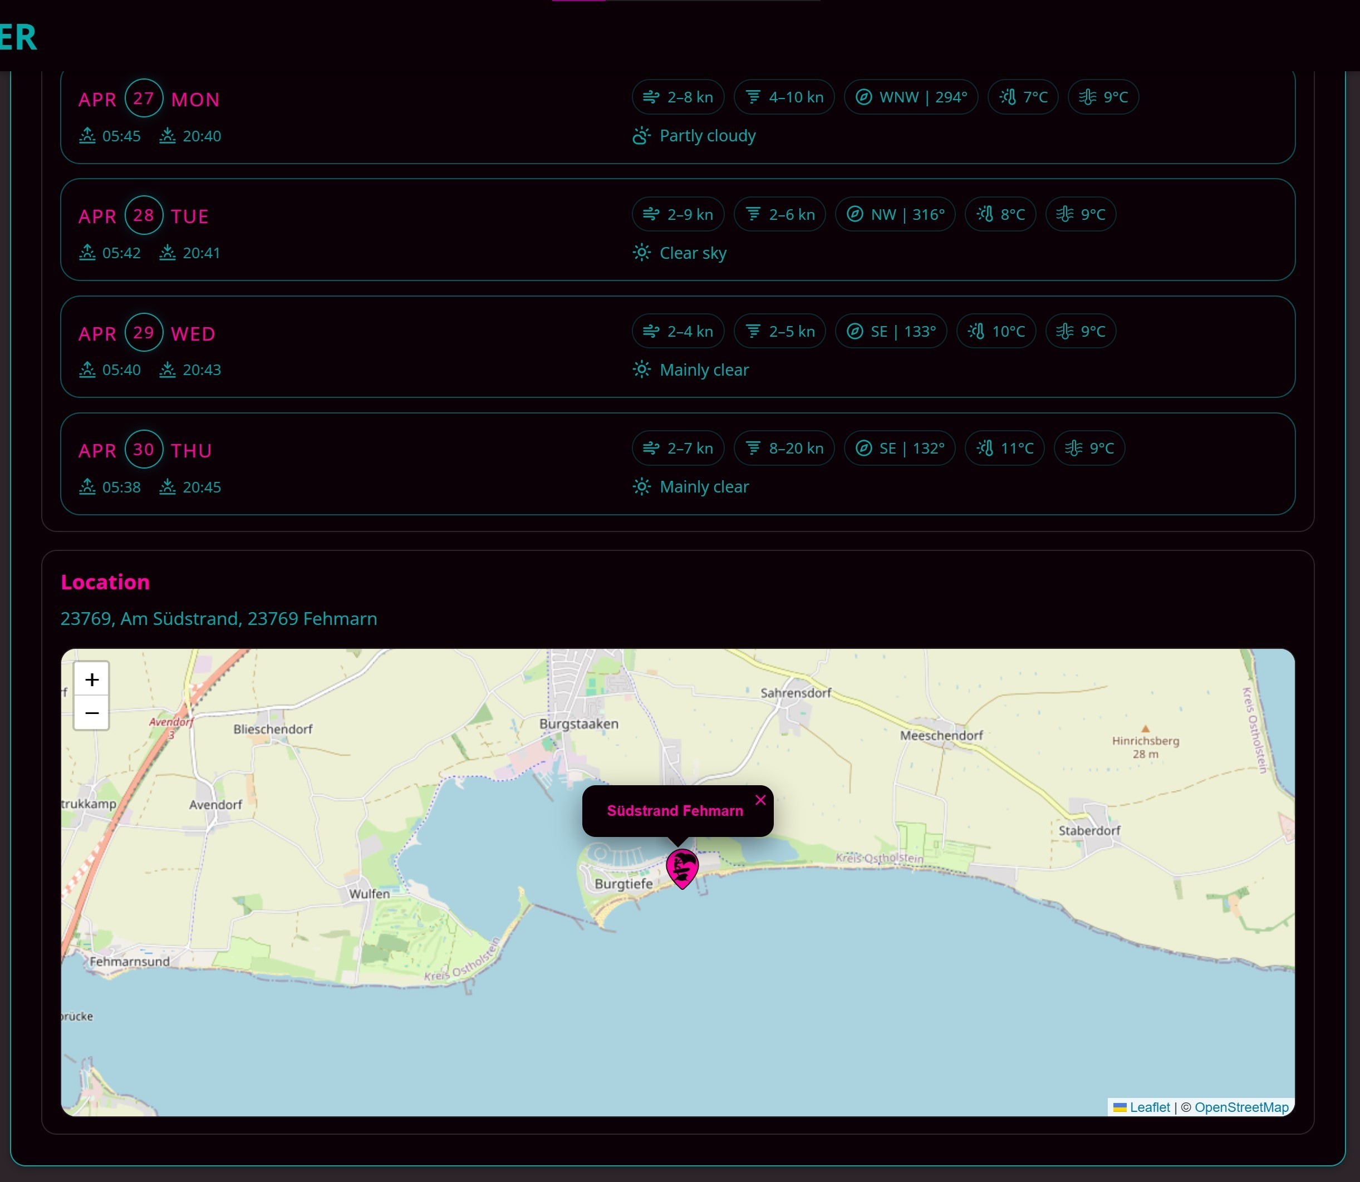
Task: Click the wind speed icon on Apr 29
Action: point(651,331)
